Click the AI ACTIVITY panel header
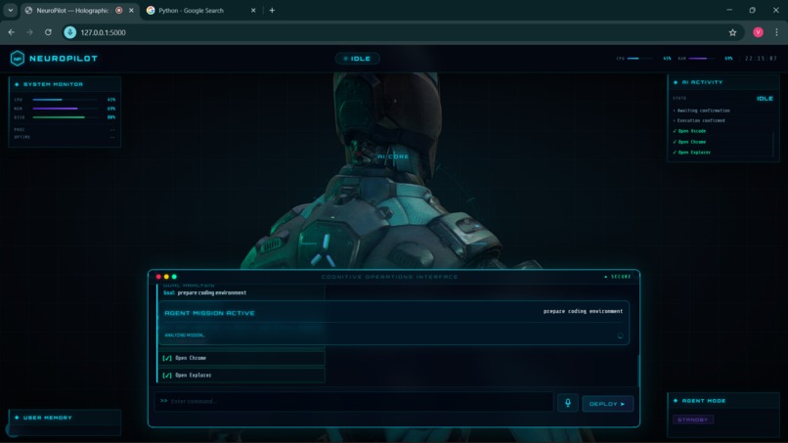This screenshot has width=788, height=443. pos(723,82)
